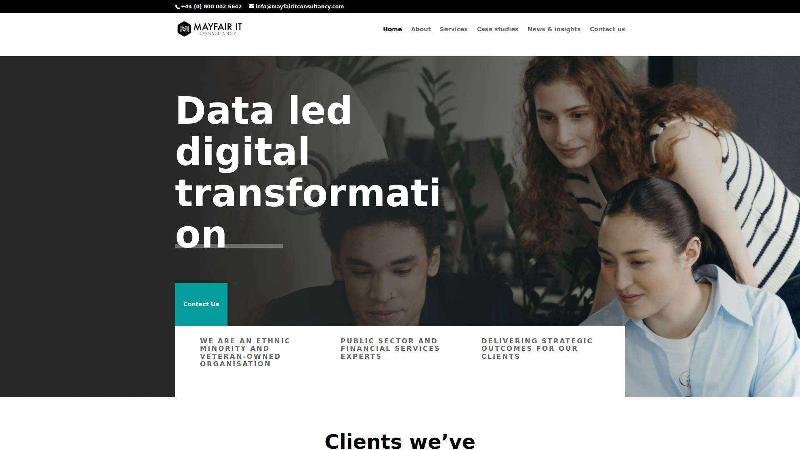
Task: Open the Services menu item
Action: 454,29
